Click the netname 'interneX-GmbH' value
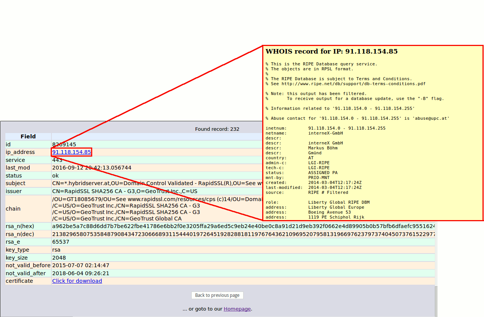 [325, 133]
